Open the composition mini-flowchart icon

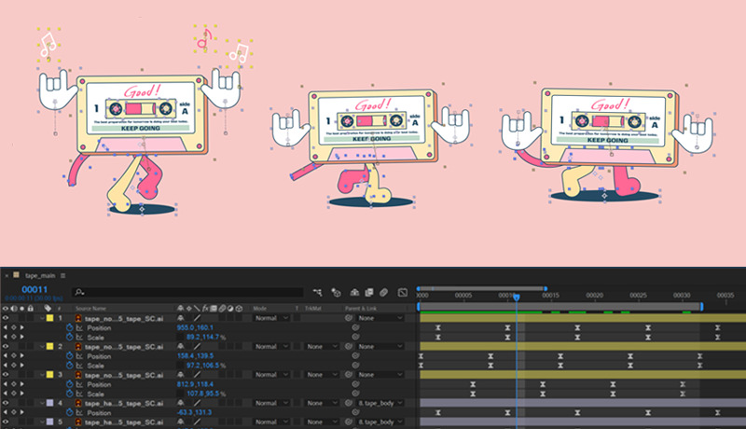317,293
